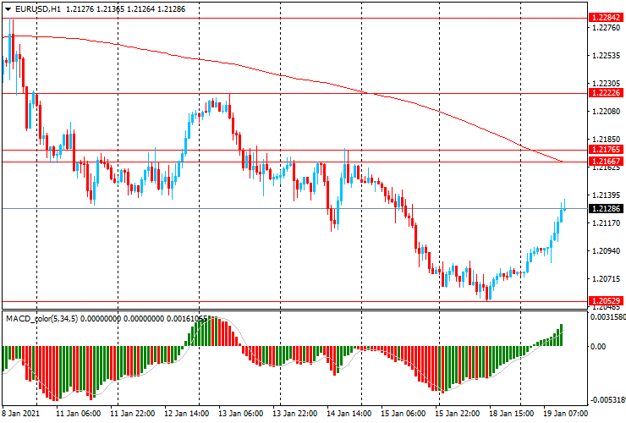Click the 1.22305 value on the price axis

(x=607, y=84)
